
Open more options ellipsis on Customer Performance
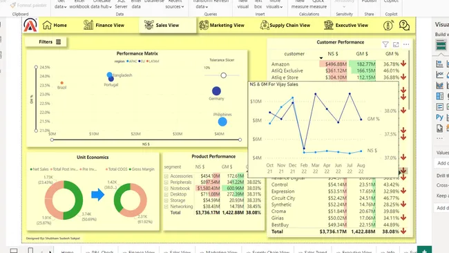pyautogui.click(x=406, y=44)
